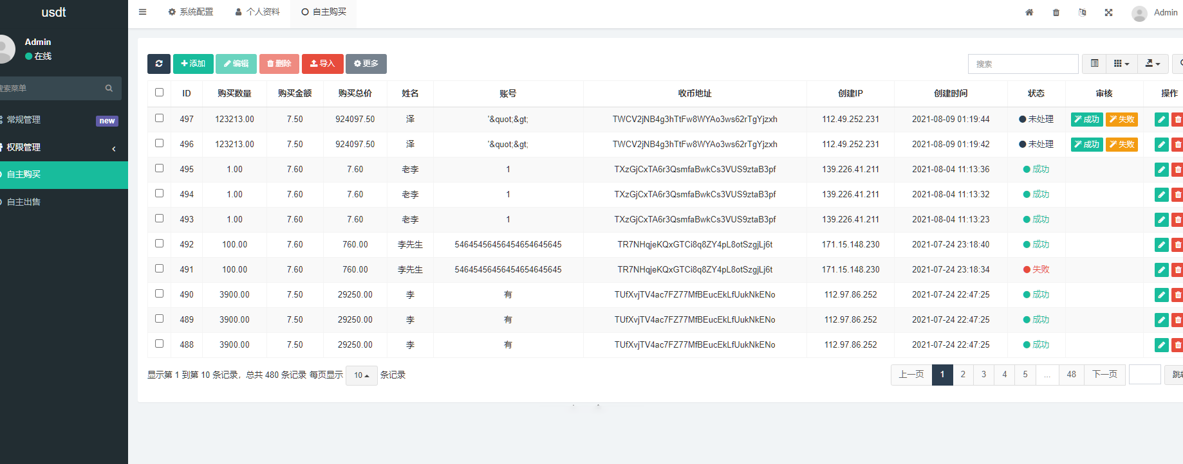Select the checkbox for row ID 495
Screen dimensions: 1183x464
click(x=159, y=168)
